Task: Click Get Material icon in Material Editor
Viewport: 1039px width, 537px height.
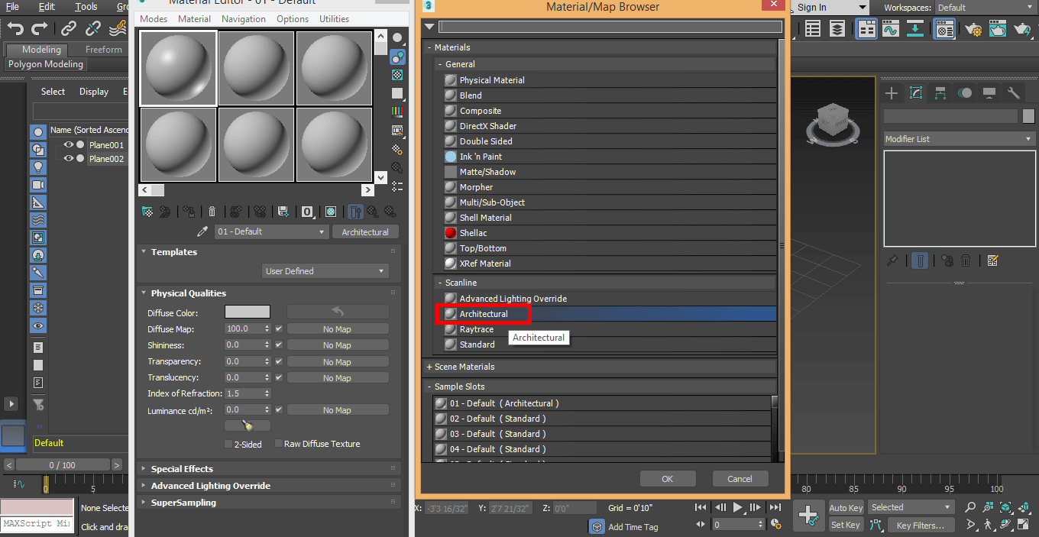Action: click(147, 212)
